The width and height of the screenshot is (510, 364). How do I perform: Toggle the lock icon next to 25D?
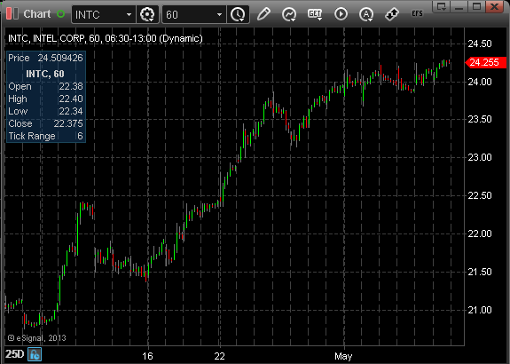35,354
